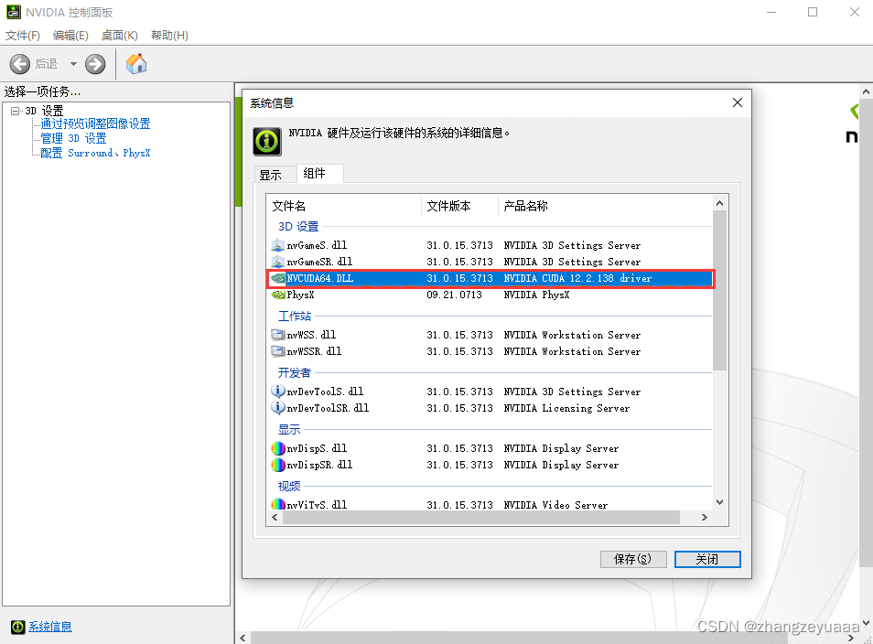Image resolution: width=873 pixels, height=644 pixels.
Task: Click the 显示 group header in list
Action: click(x=289, y=430)
